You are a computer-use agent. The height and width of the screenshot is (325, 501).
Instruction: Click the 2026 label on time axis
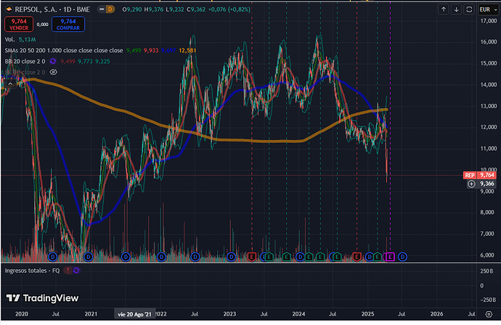(436, 314)
